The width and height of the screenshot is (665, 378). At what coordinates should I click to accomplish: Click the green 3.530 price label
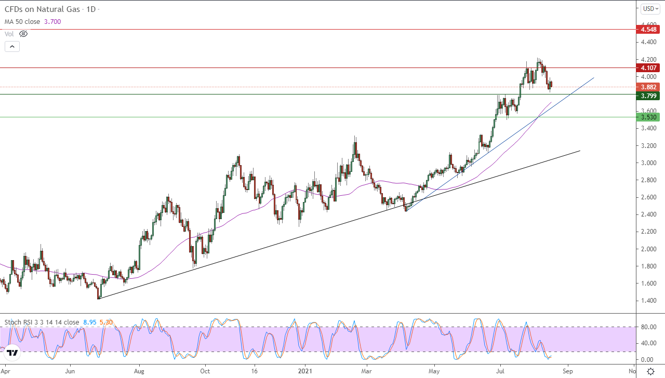(649, 117)
